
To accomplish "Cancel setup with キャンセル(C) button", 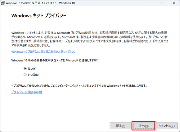I will click(167, 126).
